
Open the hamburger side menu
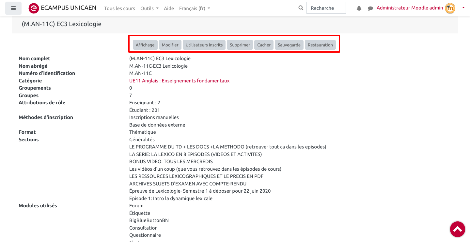tap(13, 8)
